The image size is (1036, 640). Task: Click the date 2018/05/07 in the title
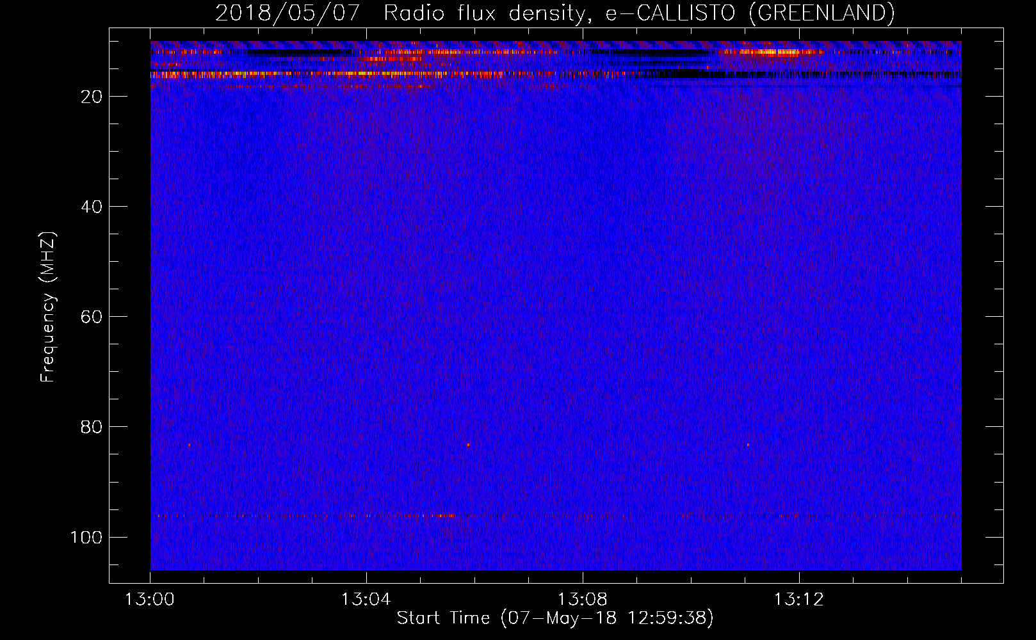(x=287, y=13)
